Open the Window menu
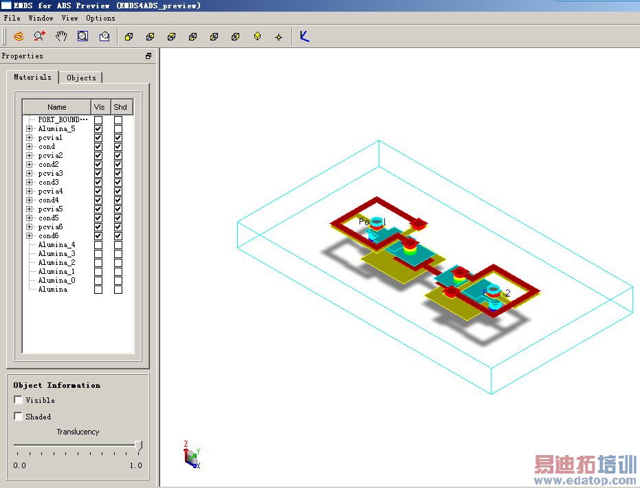640x488 pixels. click(41, 18)
